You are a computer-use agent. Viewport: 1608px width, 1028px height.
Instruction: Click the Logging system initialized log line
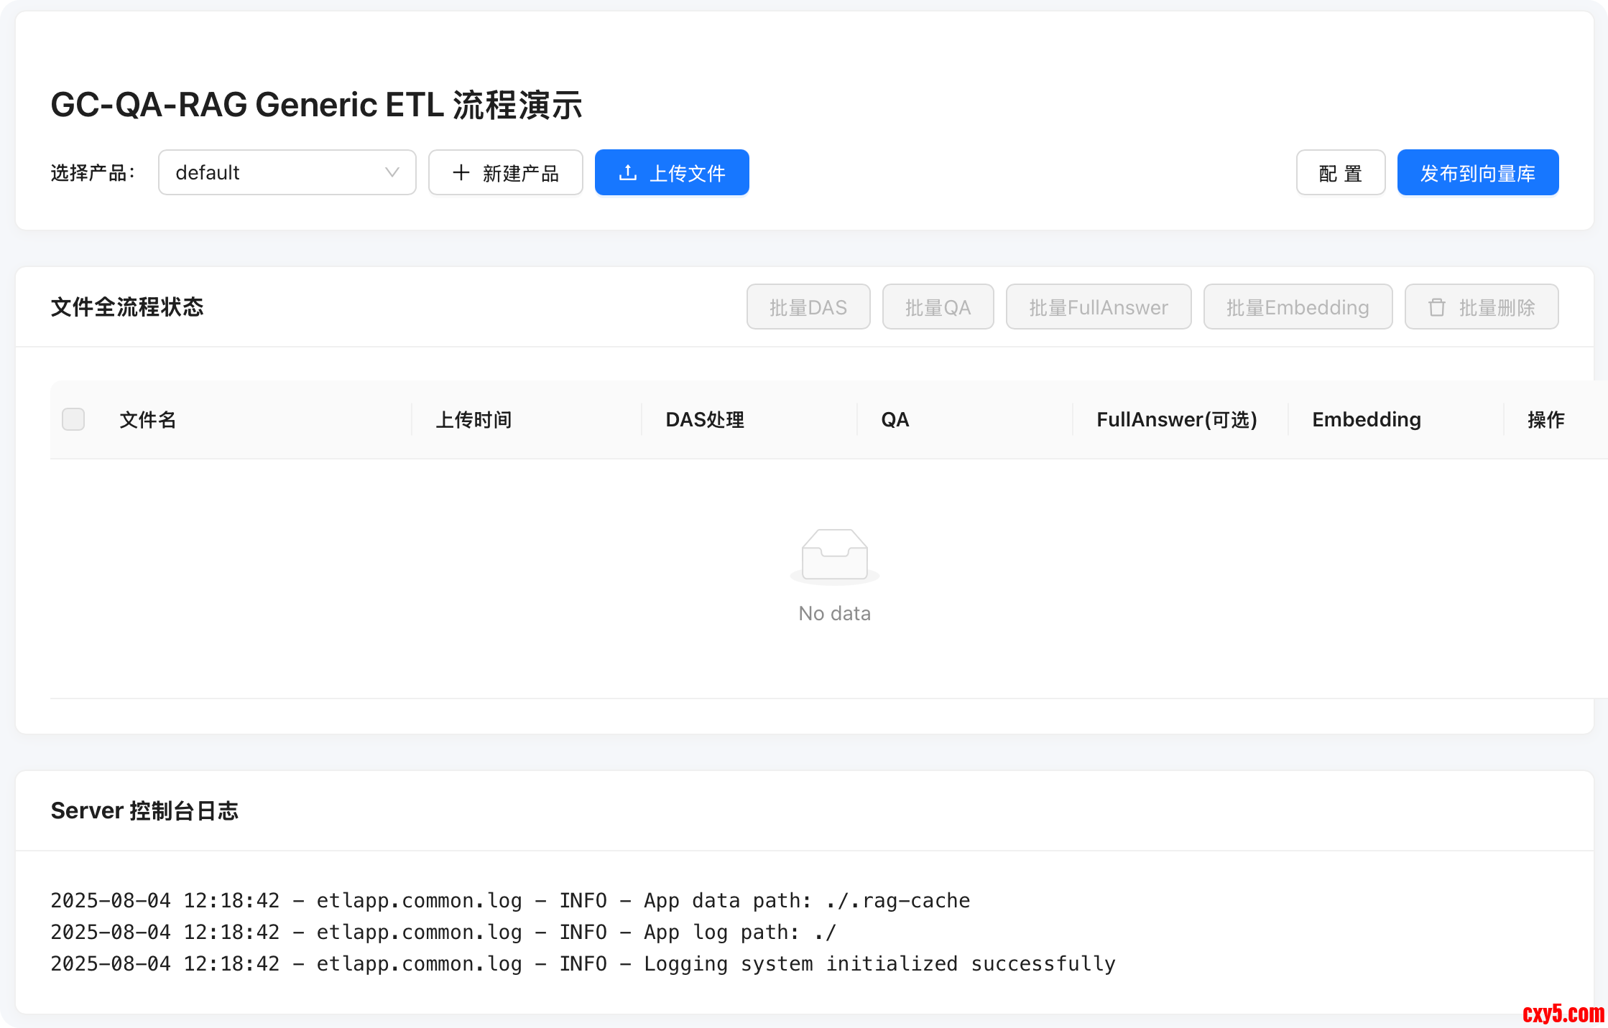click(583, 963)
